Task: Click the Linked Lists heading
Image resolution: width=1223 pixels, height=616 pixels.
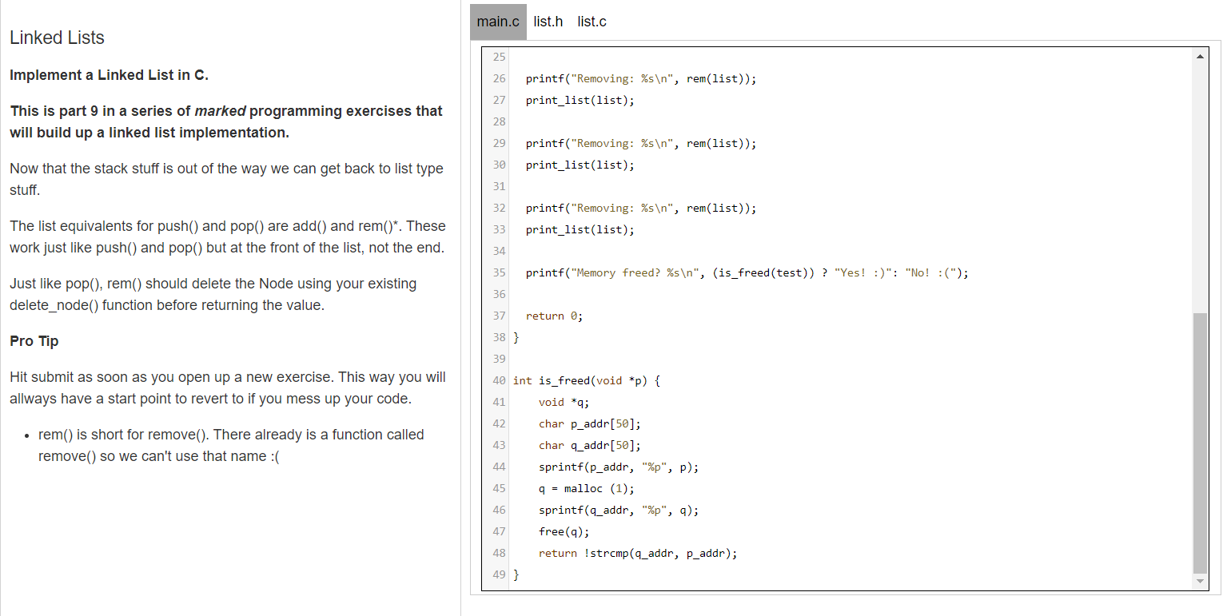Action: coord(57,38)
